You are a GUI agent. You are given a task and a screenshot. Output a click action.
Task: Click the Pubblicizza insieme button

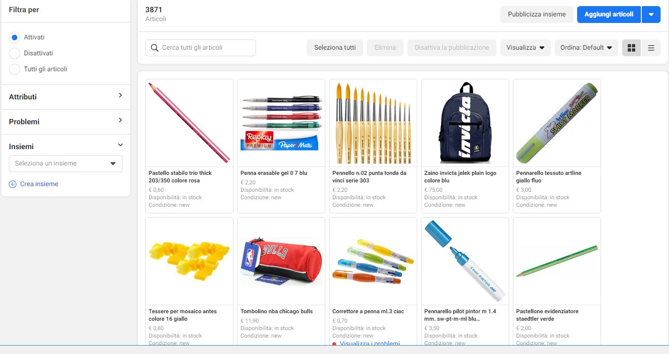coord(537,15)
